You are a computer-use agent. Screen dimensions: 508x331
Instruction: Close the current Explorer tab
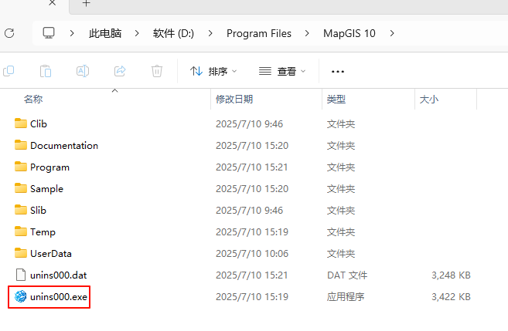(x=52, y=3)
